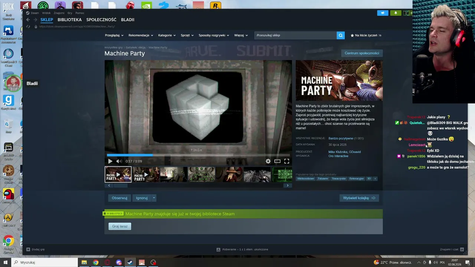Switch to the SKLEP tab
The width and height of the screenshot is (475, 267).
(x=47, y=20)
